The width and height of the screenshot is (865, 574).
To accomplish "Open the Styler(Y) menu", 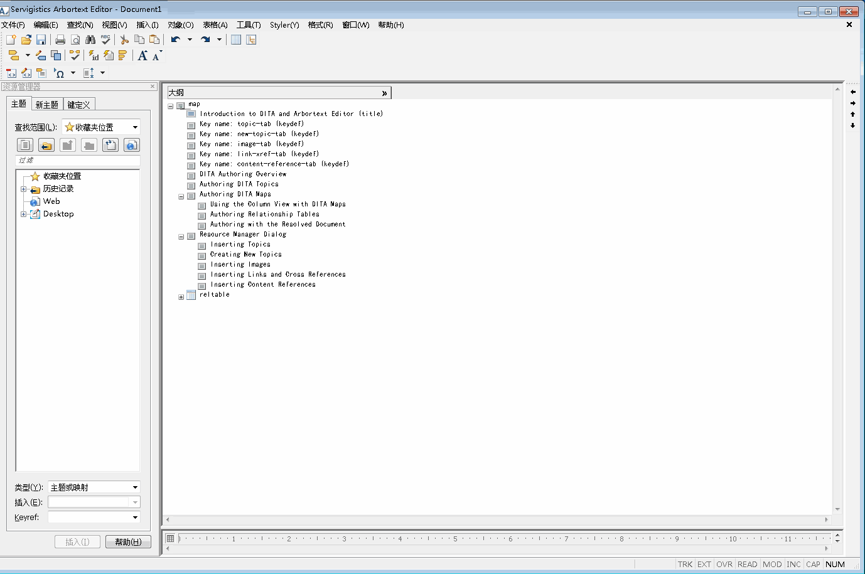I will click(284, 25).
